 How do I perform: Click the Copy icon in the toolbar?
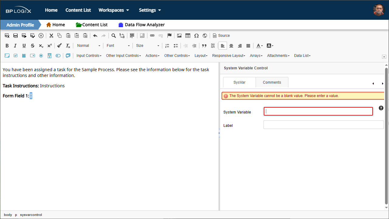tap(60, 36)
